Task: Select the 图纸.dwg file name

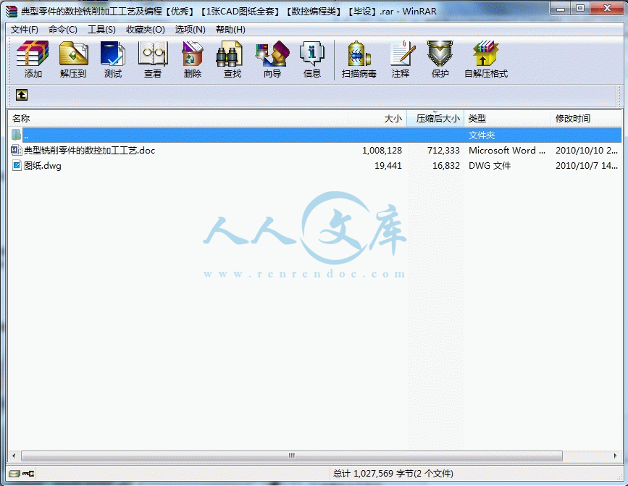Action: coord(43,166)
